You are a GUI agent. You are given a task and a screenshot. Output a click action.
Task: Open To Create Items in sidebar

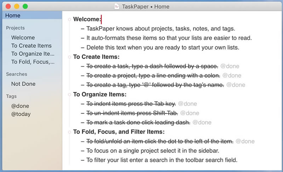tap(31, 46)
